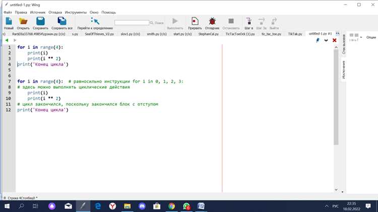Close the editor with the red X
Screen dimensions: 378x212
[334, 40]
